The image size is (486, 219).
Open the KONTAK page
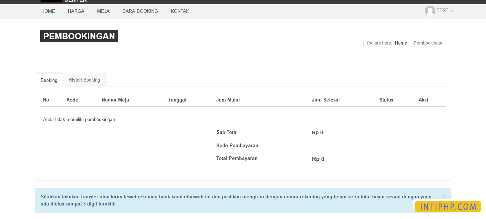tap(180, 11)
